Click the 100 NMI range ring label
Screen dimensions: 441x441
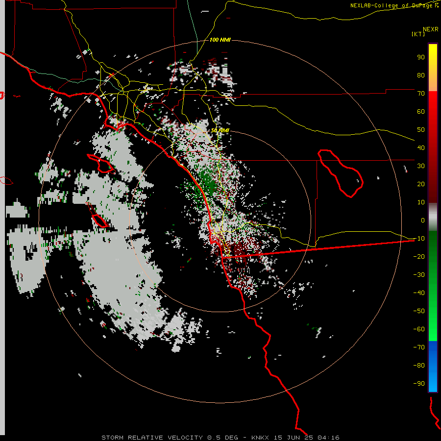point(220,40)
